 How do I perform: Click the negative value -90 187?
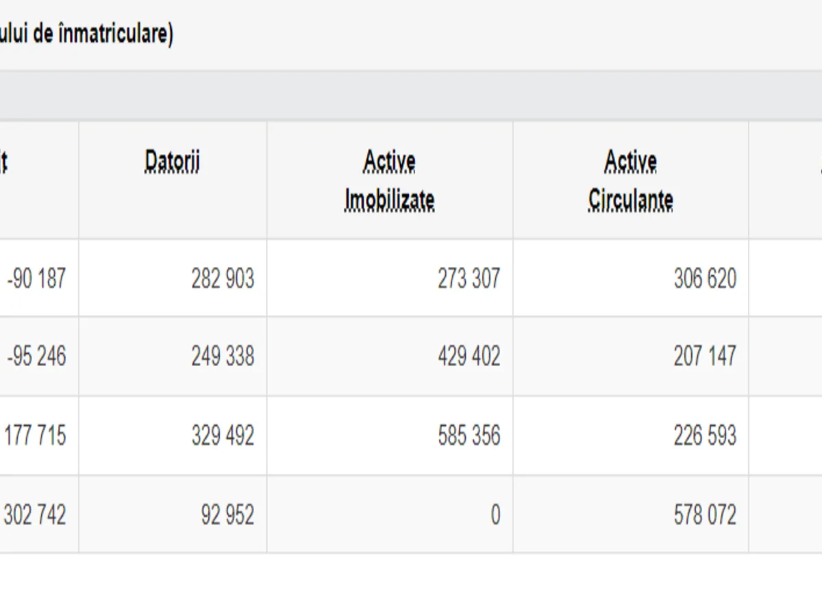coord(36,279)
